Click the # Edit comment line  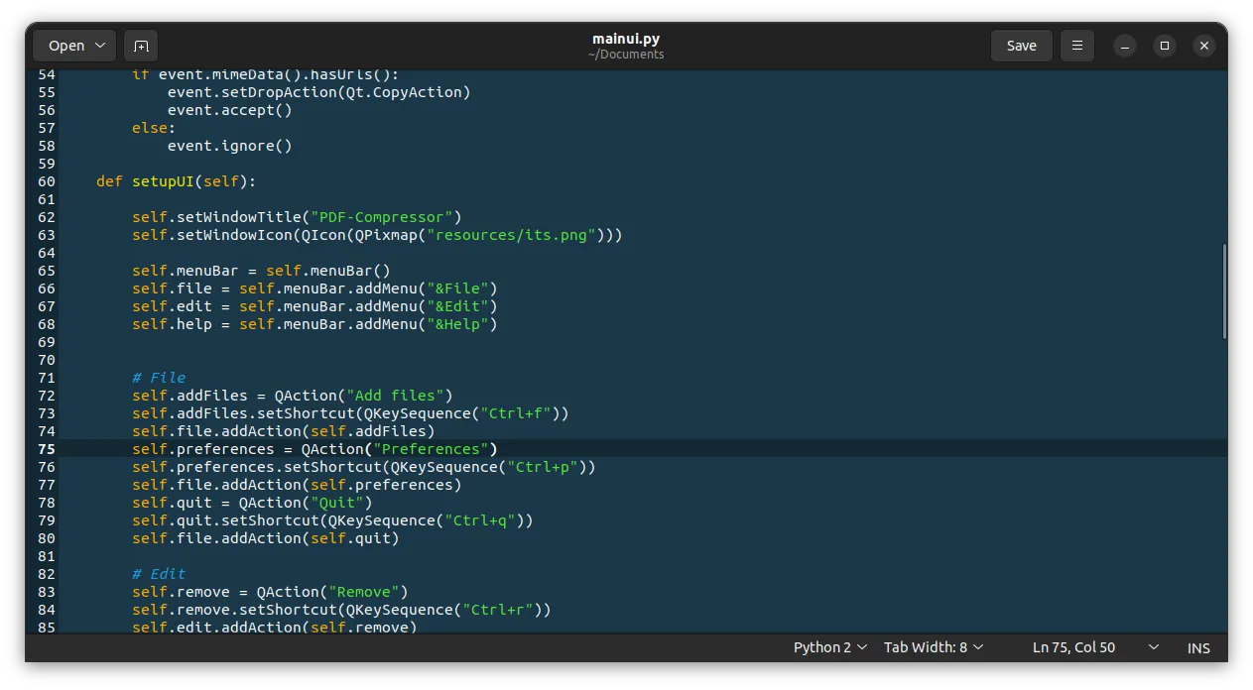click(x=159, y=574)
